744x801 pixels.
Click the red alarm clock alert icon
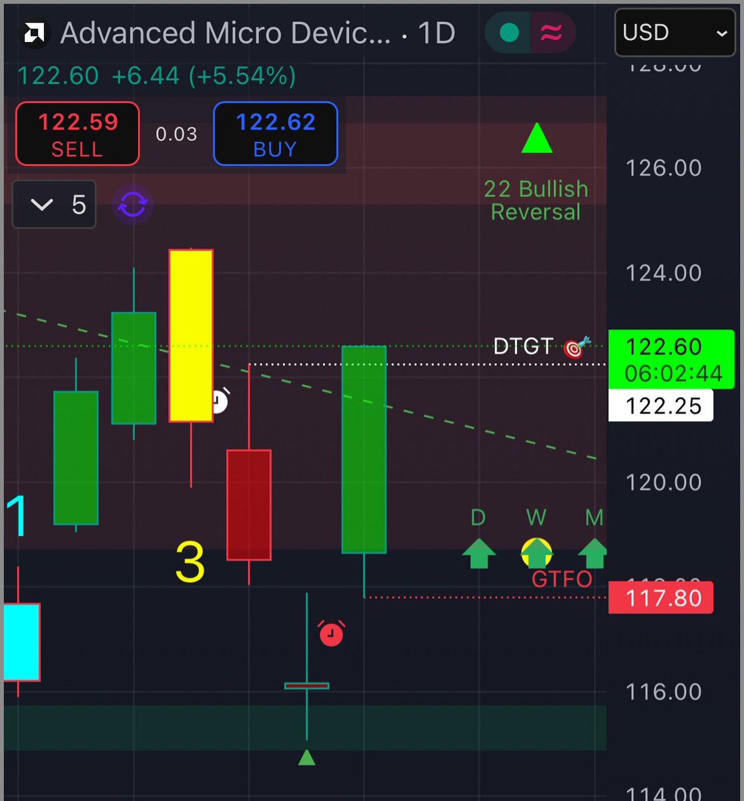[x=331, y=633]
